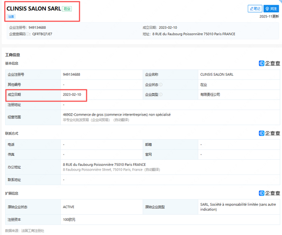This screenshot has height=235, width=282.
Task: Click 数据来源 data source footer text
Action: point(25,231)
